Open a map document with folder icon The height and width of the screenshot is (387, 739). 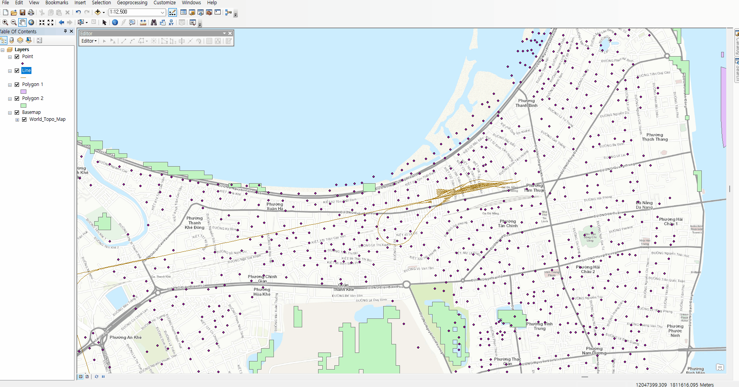pyautogui.click(x=14, y=12)
